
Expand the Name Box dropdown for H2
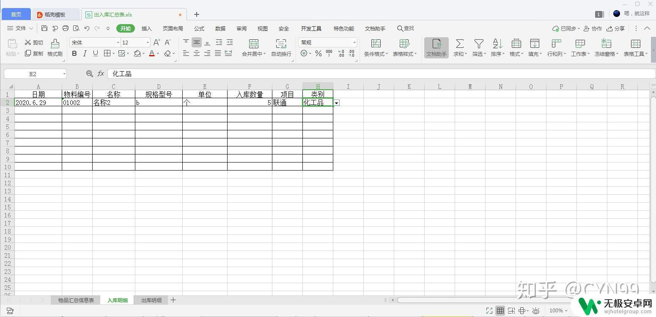pos(64,74)
